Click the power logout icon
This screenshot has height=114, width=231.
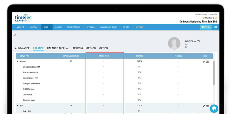[216, 18]
